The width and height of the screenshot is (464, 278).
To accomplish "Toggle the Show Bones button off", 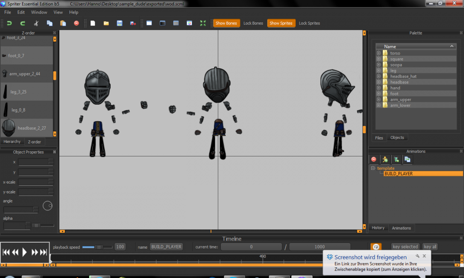I will 226,23.
